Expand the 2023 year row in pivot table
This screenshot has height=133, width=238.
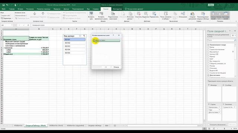pos(6,52)
